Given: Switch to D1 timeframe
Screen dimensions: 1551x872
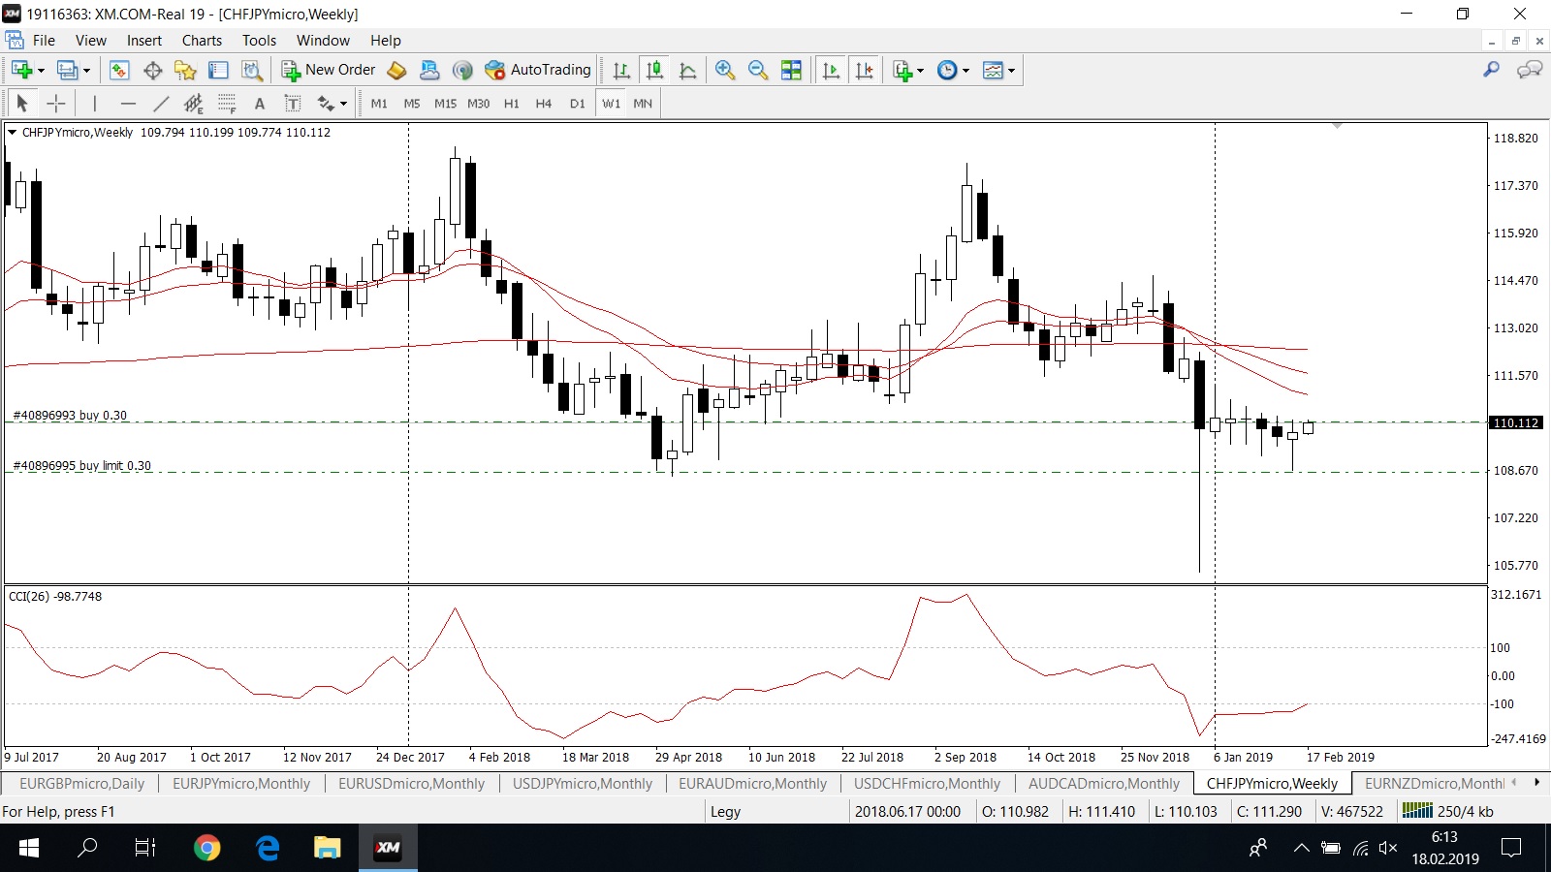Looking at the screenshot, I should click(x=578, y=104).
